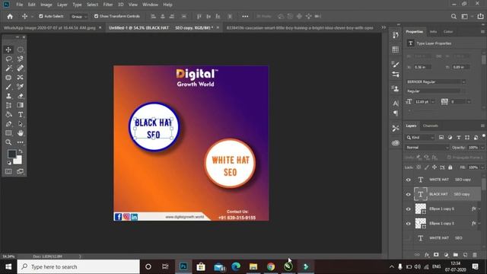Open File Explorer from the taskbar

tap(253, 266)
